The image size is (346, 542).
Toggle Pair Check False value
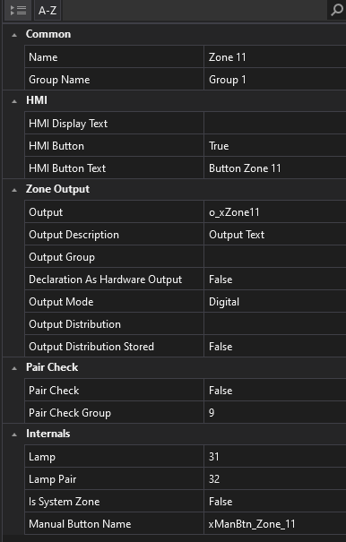275,391
